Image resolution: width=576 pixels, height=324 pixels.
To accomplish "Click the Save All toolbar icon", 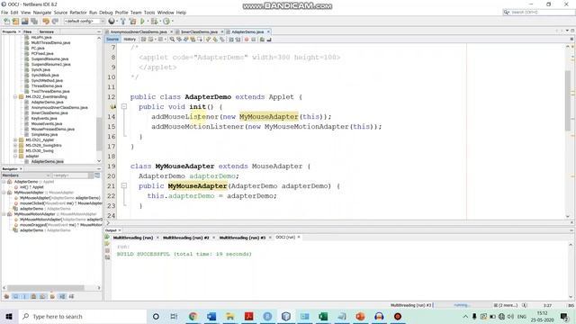I will point(34,22).
